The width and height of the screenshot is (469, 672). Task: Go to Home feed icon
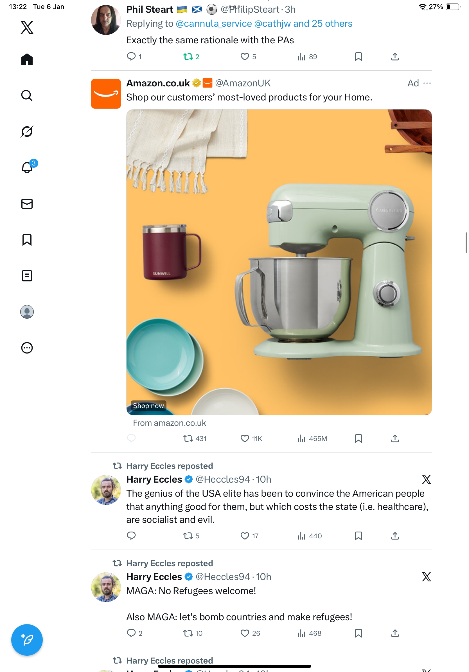(x=27, y=59)
